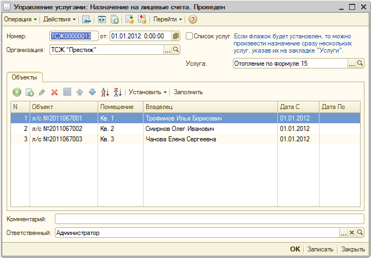The width and height of the screenshot is (371, 258).
Task: Click the Кв. 1 cell
Action: coord(121,118)
